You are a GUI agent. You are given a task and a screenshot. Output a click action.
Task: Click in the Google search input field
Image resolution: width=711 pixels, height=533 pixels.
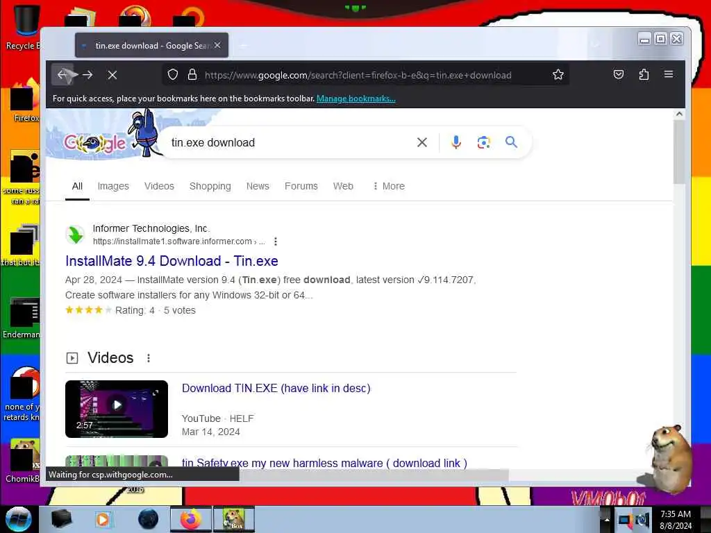point(290,142)
